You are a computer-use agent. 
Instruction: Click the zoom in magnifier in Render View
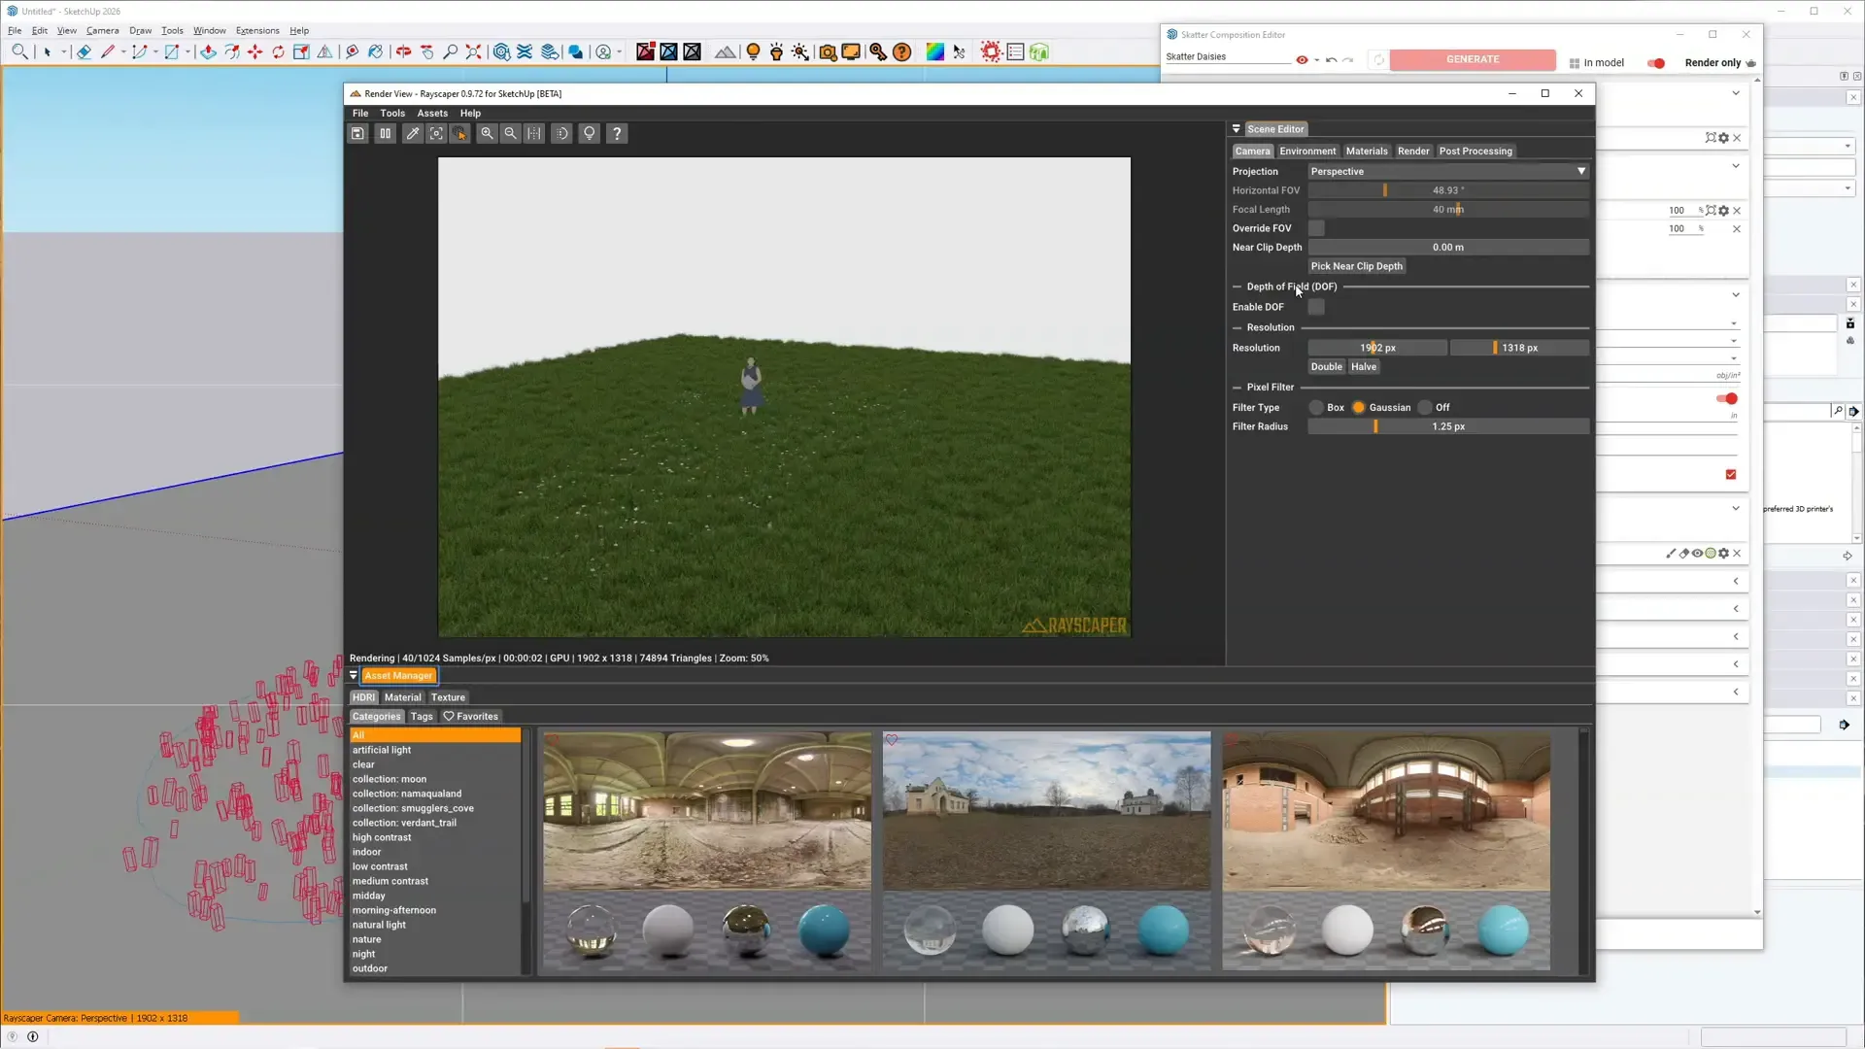pyautogui.click(x=488, y=134)
